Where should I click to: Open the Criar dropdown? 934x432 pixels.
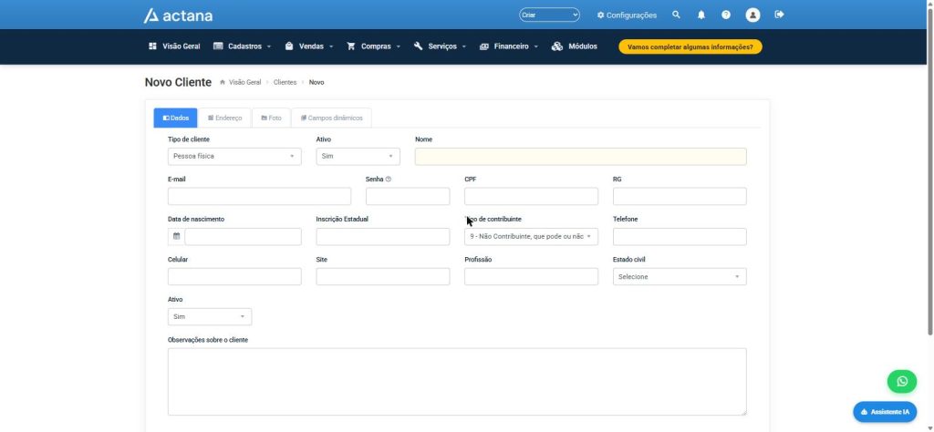(549, 15)
